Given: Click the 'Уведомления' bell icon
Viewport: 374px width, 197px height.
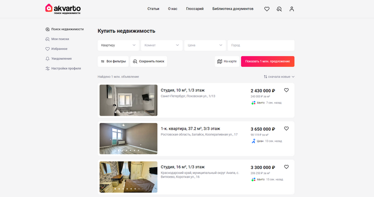Looking at the screenshot, I should (x=48, y=59).
